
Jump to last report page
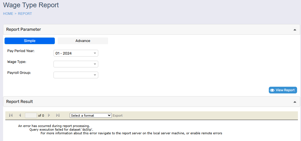[58, 115]
